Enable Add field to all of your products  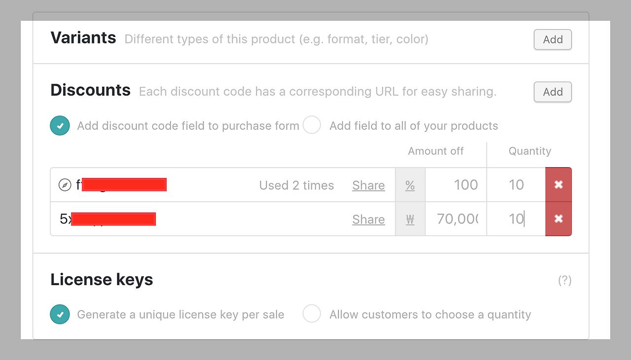coord(312,125)
